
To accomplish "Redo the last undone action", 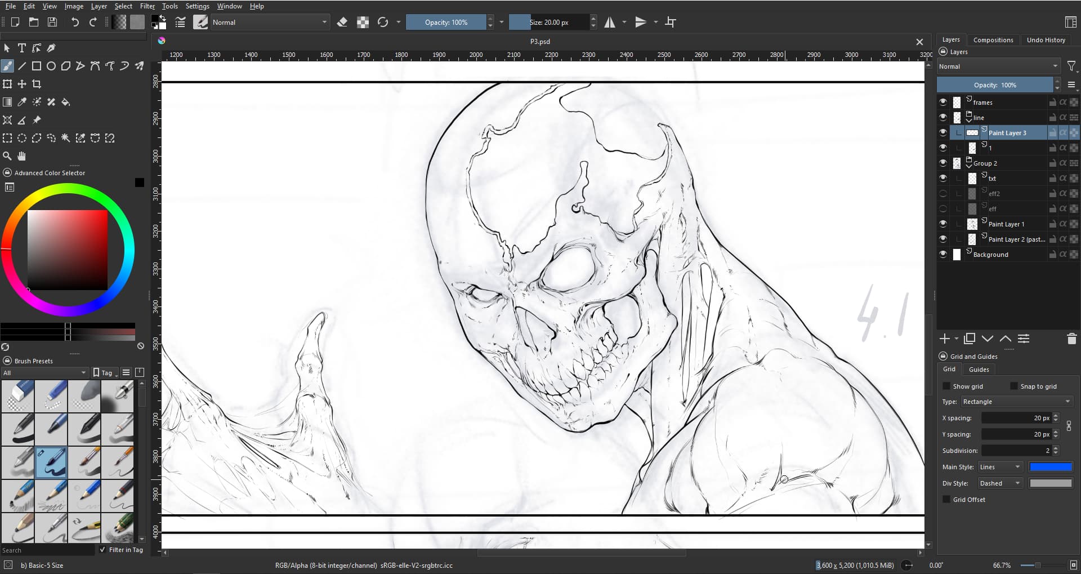I will click(x=93, y=22).
